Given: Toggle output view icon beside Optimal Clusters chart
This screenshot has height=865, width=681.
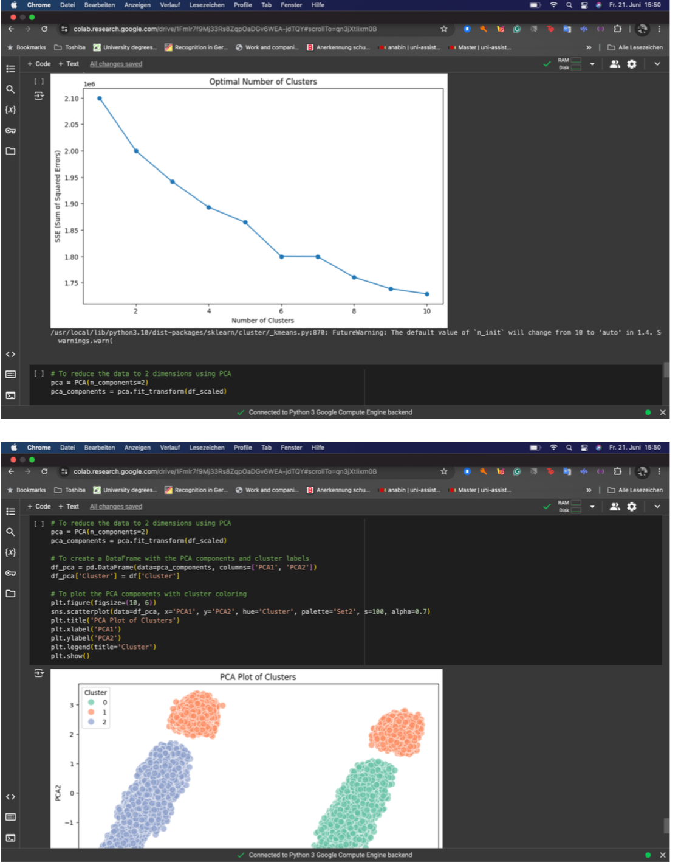Looking at the screenshot, I should pos(39,96).
